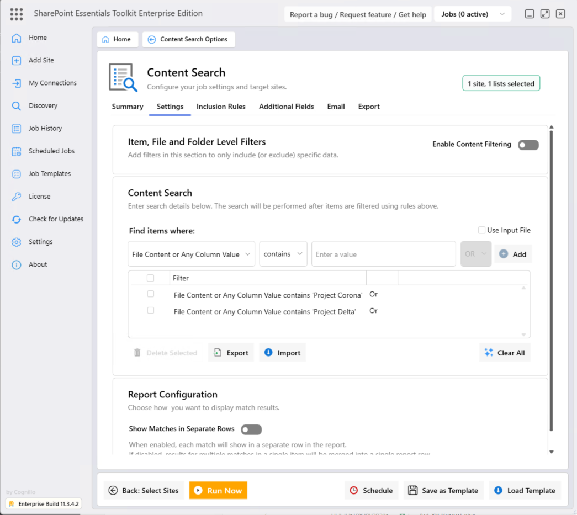Screen dimensions: 577x515
Task: Click the Content Search back arrow icon
Action: click(x=152, y=39)
